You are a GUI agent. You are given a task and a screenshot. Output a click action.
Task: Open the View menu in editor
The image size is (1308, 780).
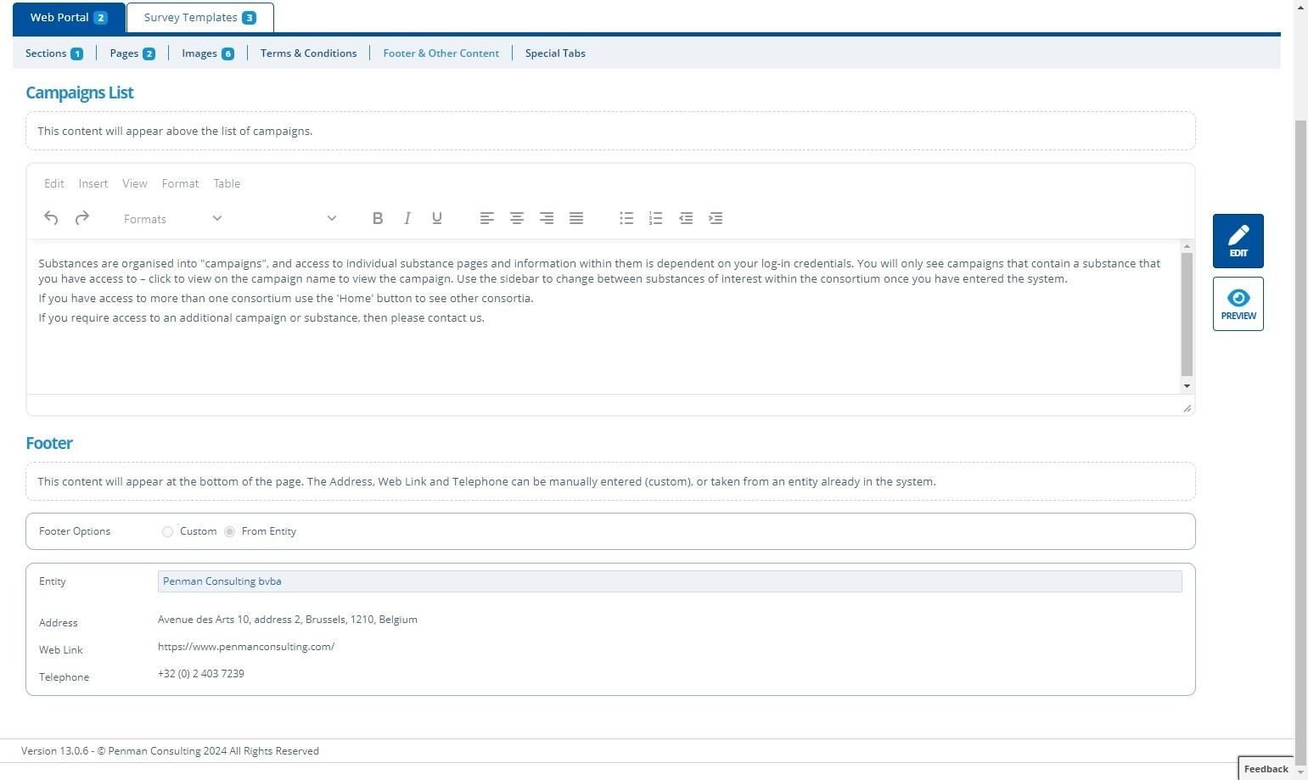(x=135, y=183)
